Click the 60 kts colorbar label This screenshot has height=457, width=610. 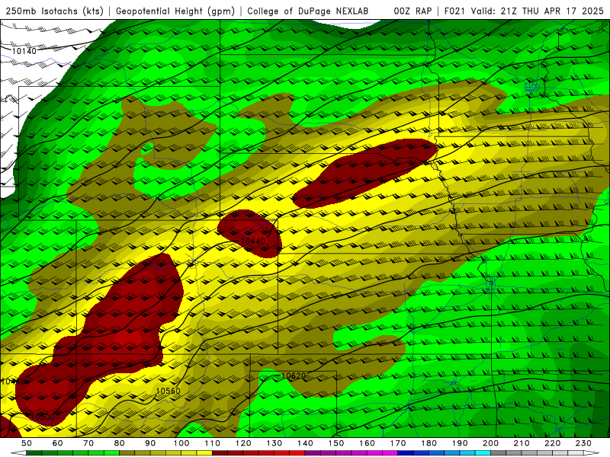tap(58, 443)
